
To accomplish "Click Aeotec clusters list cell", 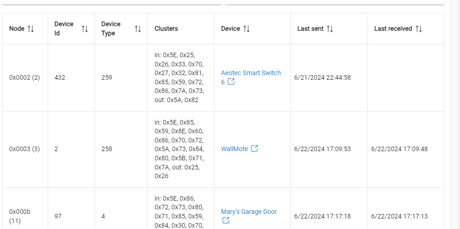I will [179, 77].
